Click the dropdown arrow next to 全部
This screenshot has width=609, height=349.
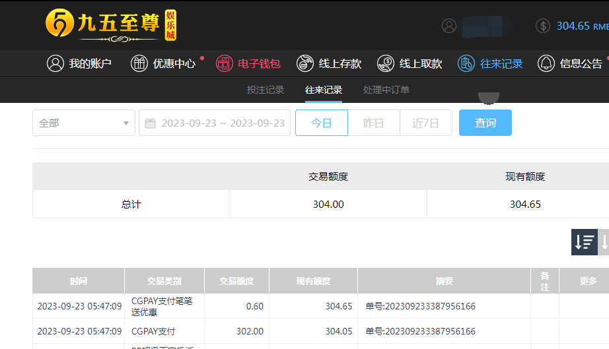click(x=126, y=123)
